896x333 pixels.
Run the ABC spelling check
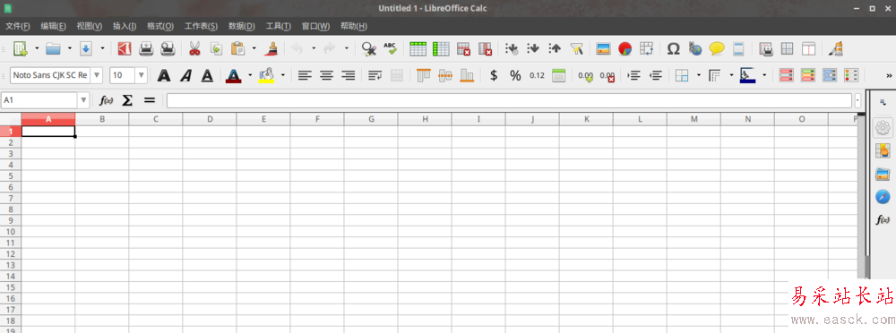[390, 49]
